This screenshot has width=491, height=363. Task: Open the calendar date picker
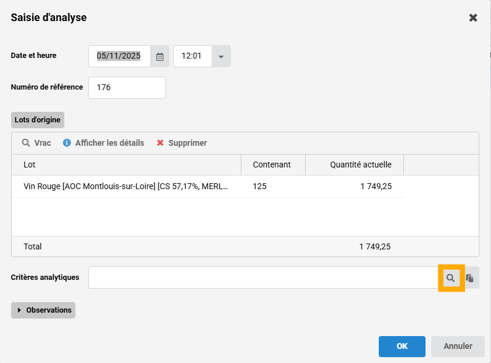(x=160, y=56)
